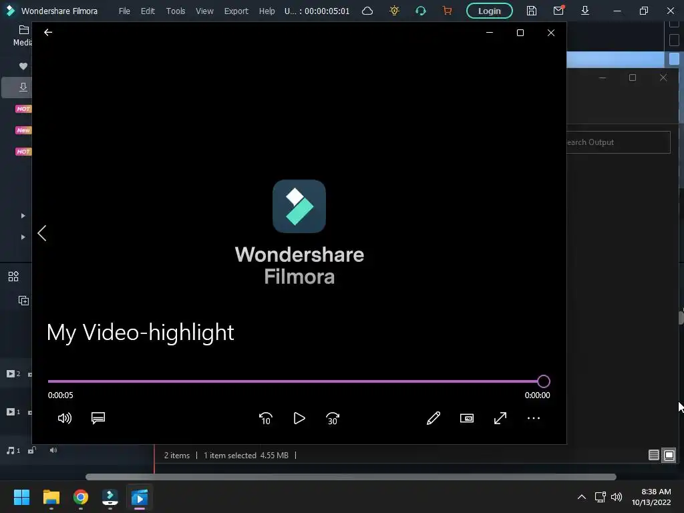Click the timeline horizontal scrollbar
The height and width of the screenshot is (513, 684).
coord(351,477)
